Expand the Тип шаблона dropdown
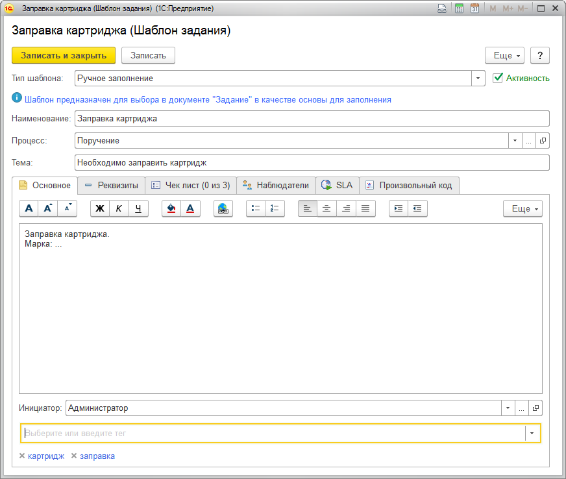The height and width of the screenshot is (479, 566). click(x=478, y=79)
